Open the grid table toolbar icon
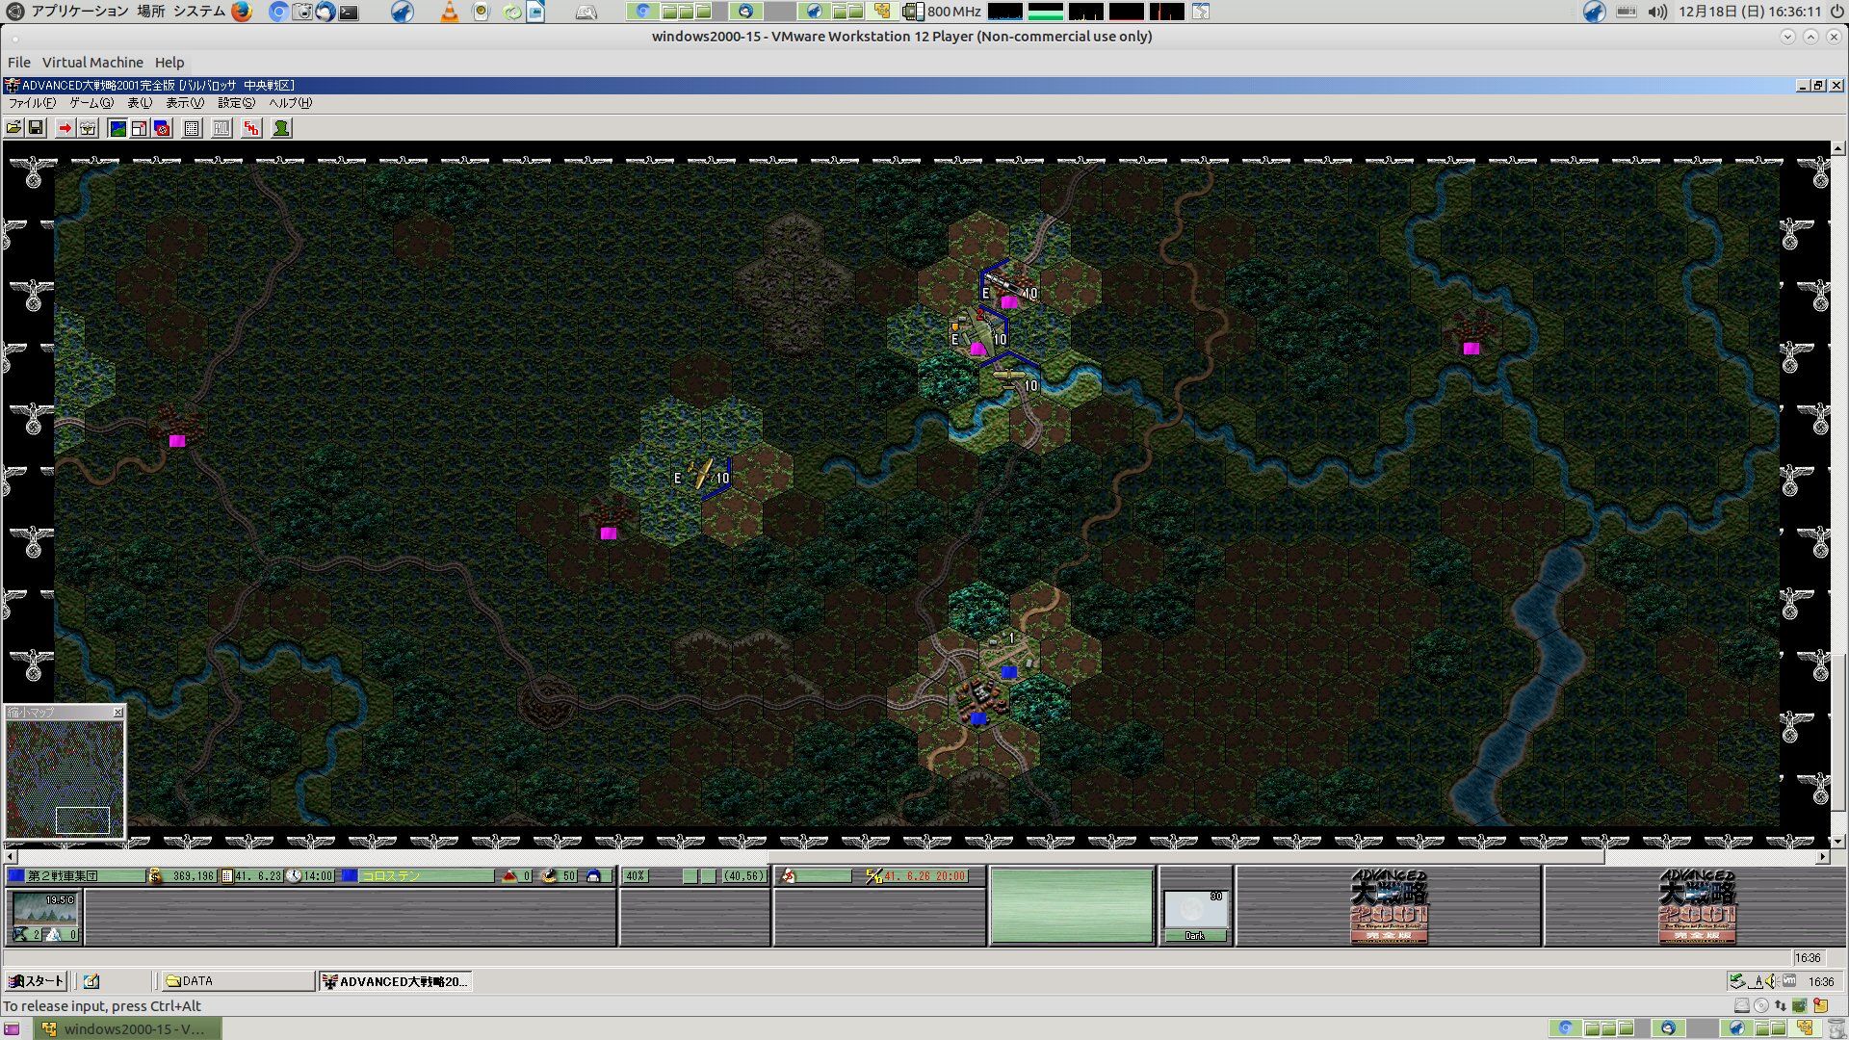1849x1040 pixels. click(x=192, y=128)
